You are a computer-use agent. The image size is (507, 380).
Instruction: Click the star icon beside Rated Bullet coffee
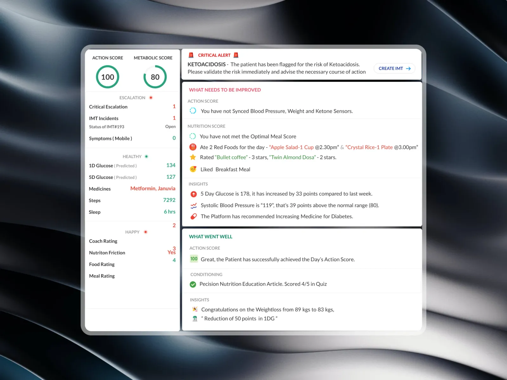pyautogui.click(x=193, y=157)
